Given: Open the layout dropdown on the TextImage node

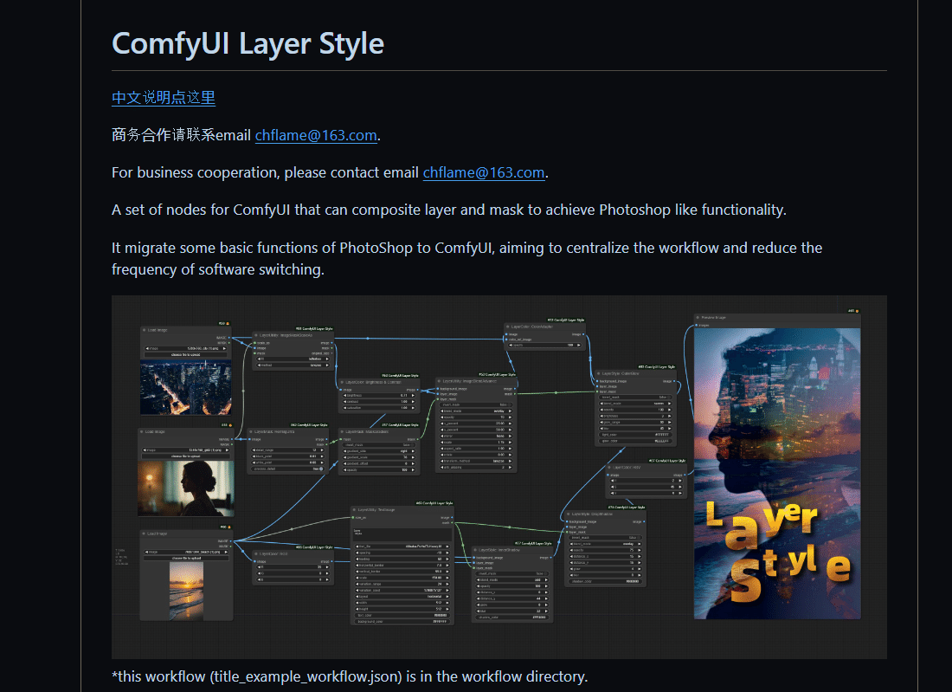Looking at the screenshot, I should point(402,596).
